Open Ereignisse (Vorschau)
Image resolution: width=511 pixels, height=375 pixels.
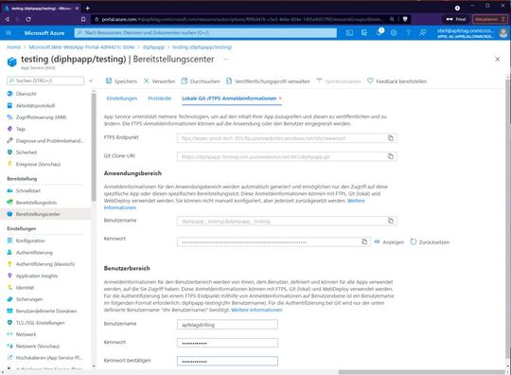[38, 164]
